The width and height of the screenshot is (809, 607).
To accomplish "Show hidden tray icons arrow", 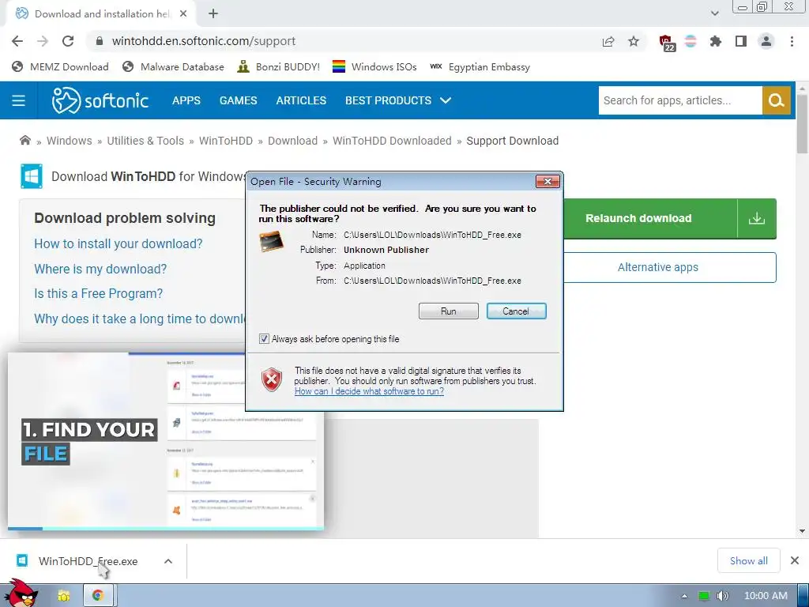I will point(684,596).
